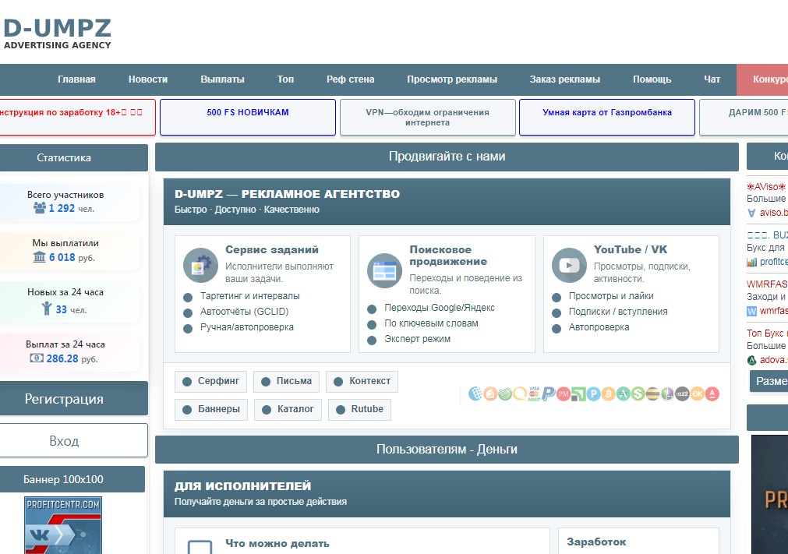The image size is (788, 554).
Task: Click the Регистрация button
Action: pyautogui.click(x=64, y=399)
